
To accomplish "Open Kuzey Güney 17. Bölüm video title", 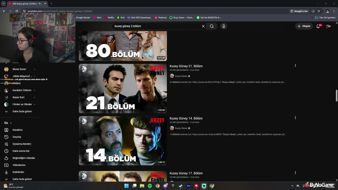I will tap(186, 173).
